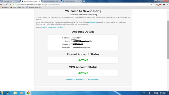Select host name news.newshosting.com text
This screenshot has width=169, height=95.
(x=82, y=47)
